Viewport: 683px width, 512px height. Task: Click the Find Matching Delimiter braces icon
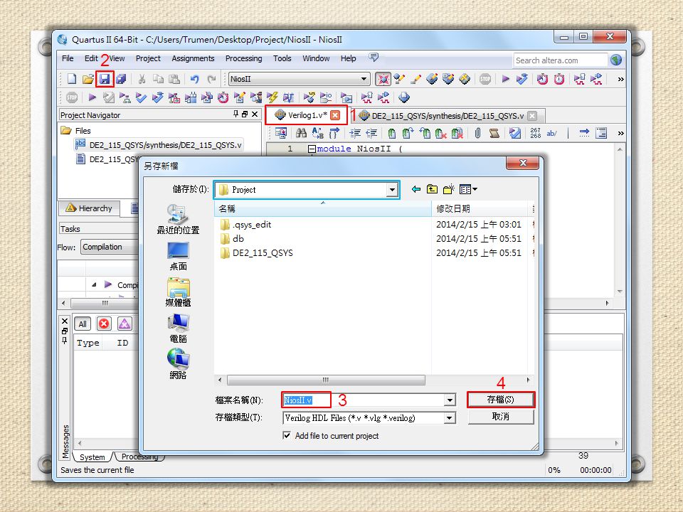click(334, 133)
